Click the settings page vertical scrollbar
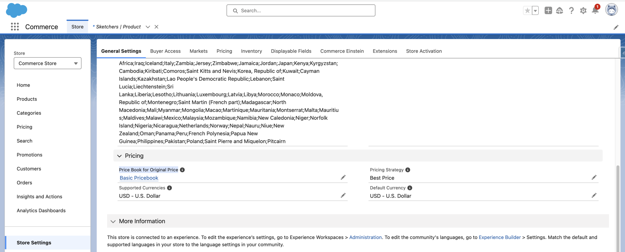 point(618,209)
